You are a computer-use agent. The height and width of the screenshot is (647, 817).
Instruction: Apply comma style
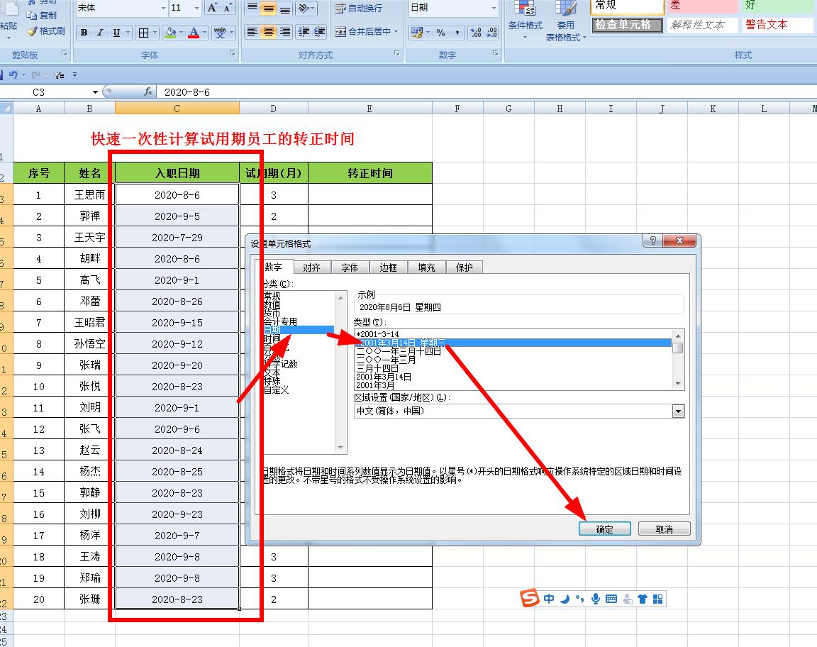point(457,33)
